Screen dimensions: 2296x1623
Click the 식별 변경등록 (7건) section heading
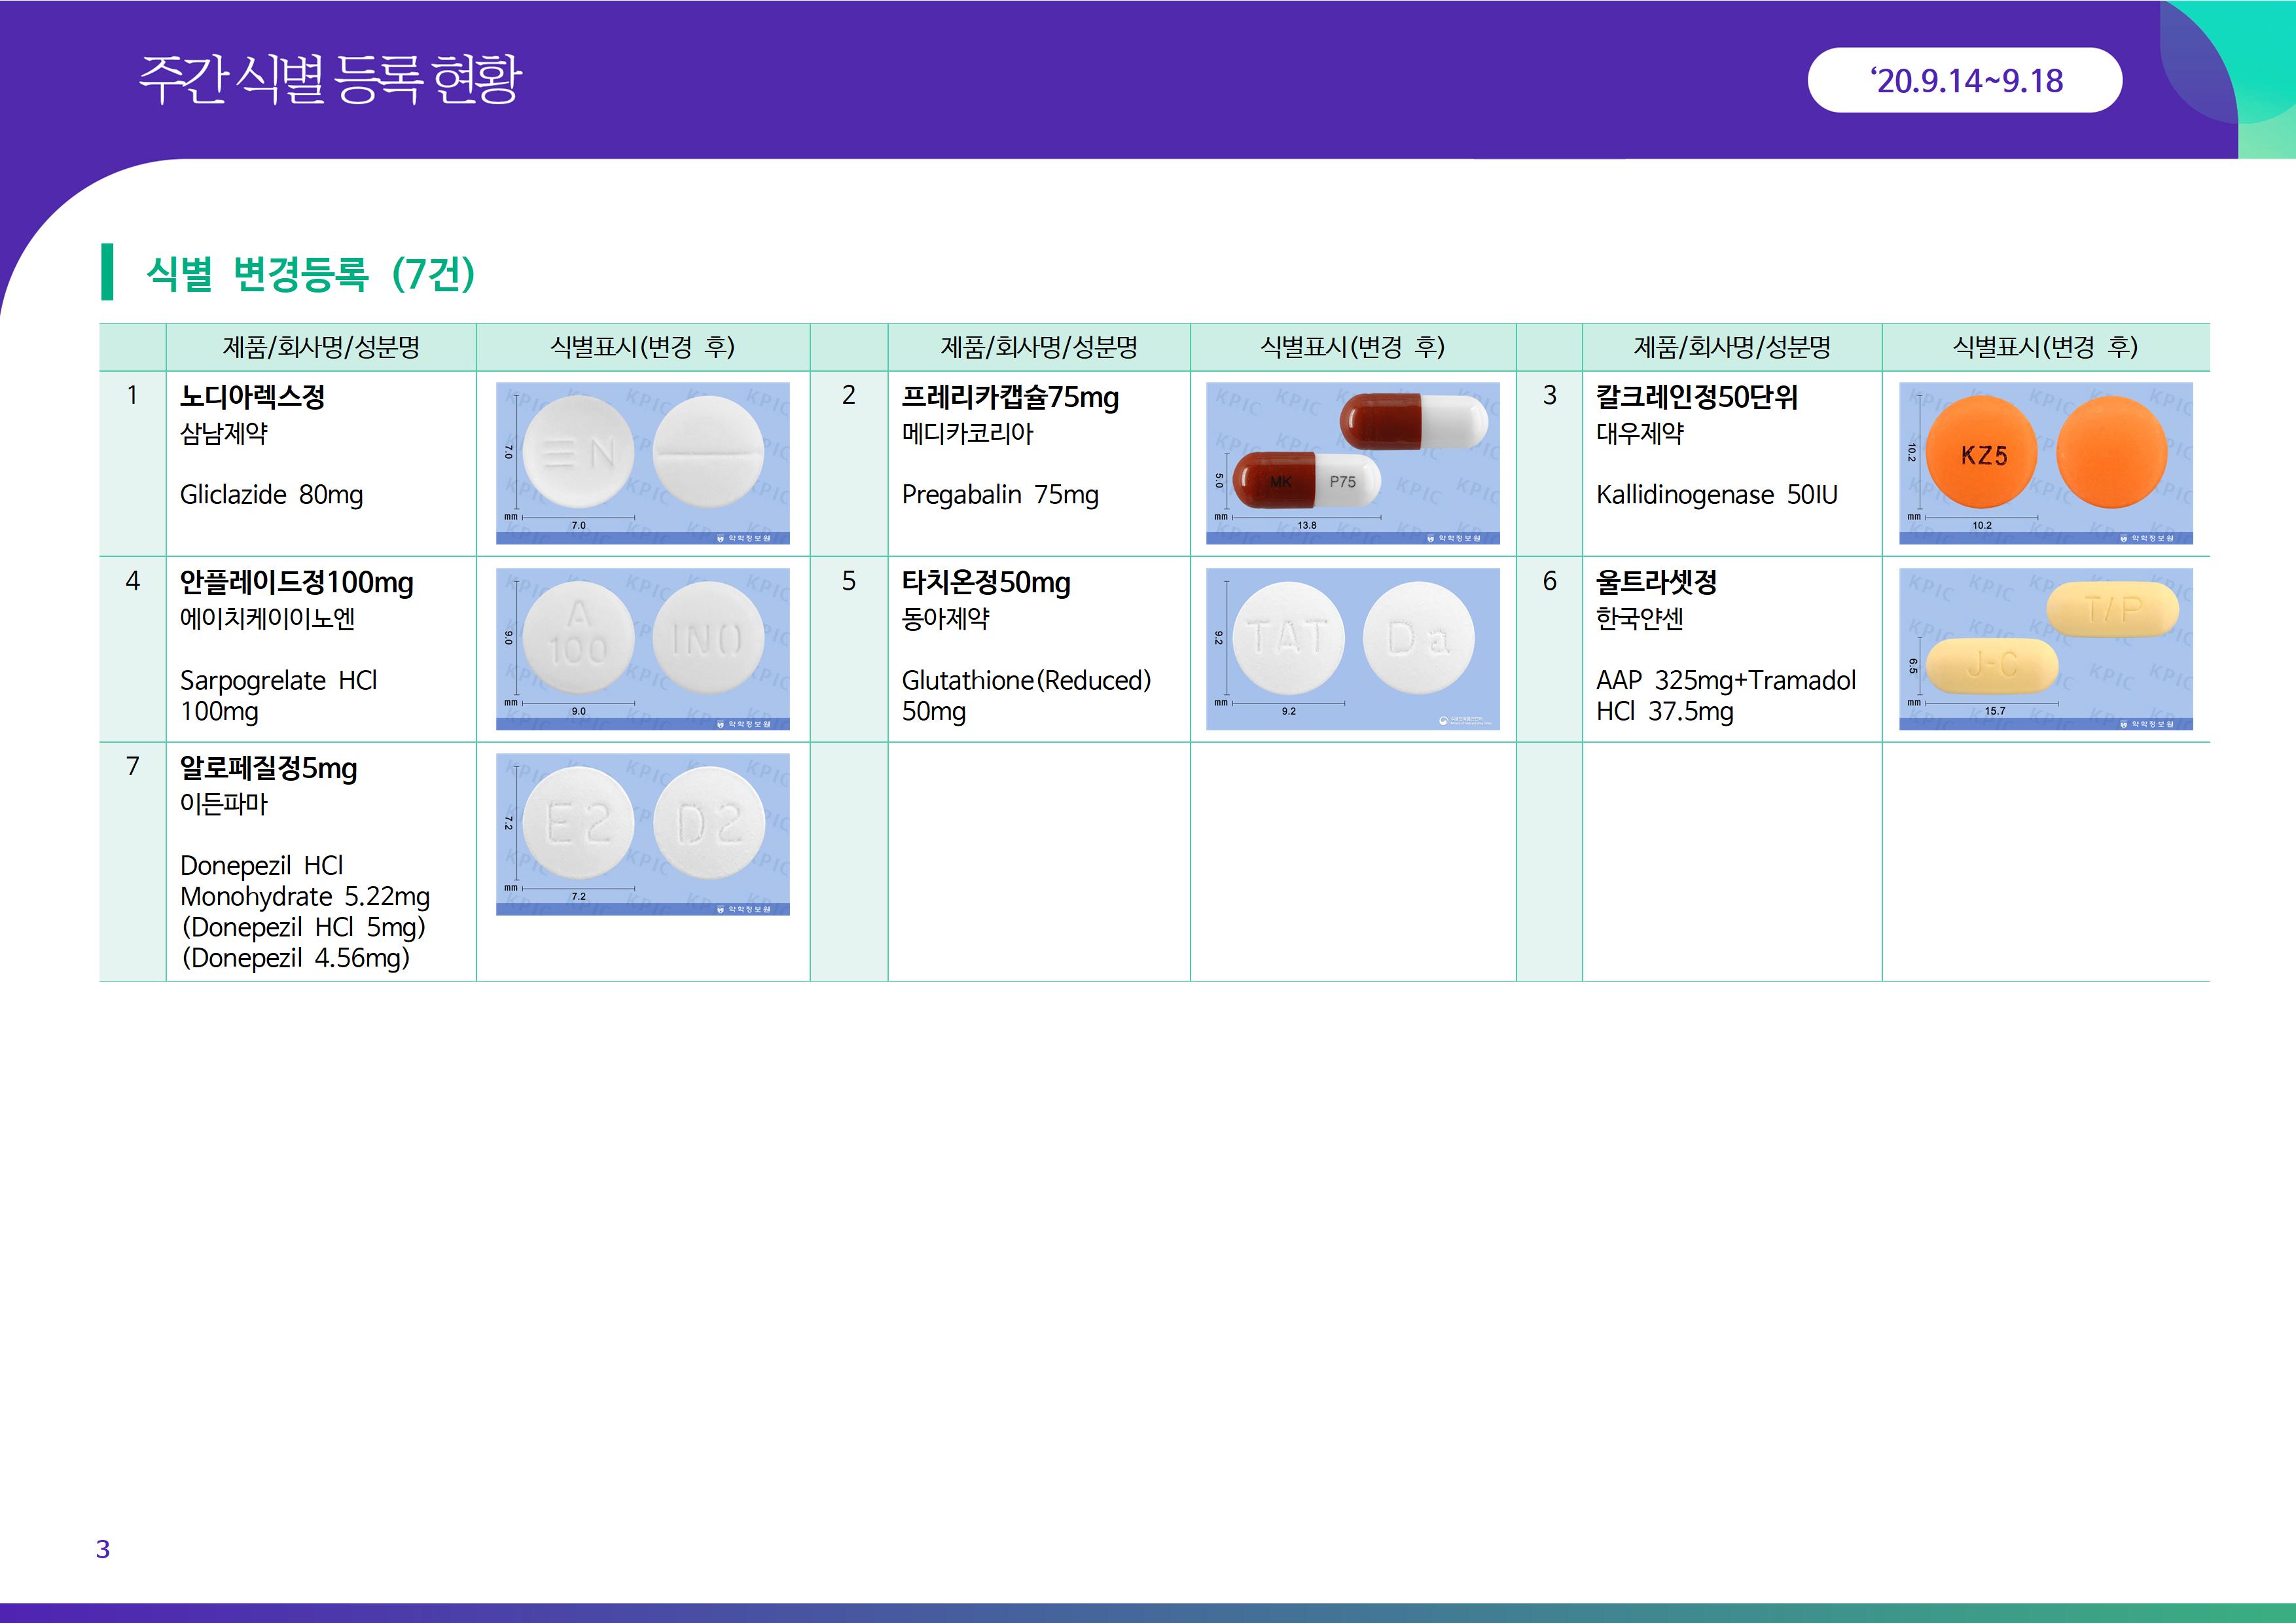310,273
